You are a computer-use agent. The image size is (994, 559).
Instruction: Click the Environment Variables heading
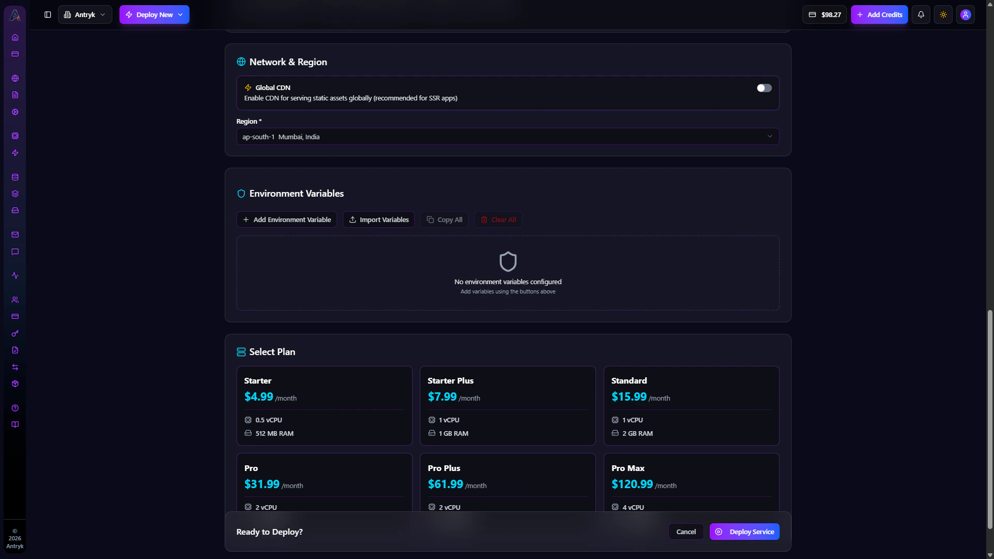296,194
